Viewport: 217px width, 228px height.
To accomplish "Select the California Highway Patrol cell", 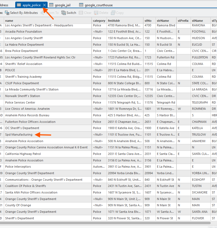I will click(23, 154).
